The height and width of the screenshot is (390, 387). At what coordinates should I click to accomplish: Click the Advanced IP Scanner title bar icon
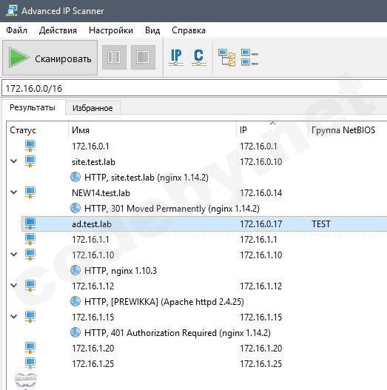tap(12, 11)
